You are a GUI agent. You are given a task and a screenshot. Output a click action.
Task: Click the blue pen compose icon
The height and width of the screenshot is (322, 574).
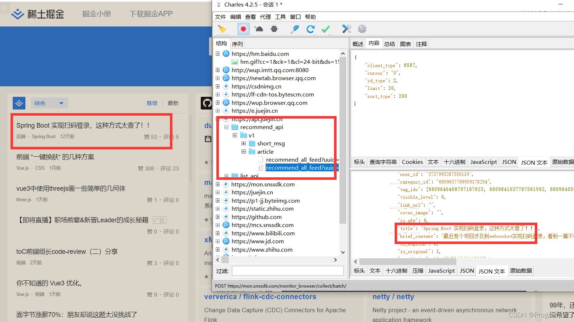pyautogui.click(x=295, y=29)
